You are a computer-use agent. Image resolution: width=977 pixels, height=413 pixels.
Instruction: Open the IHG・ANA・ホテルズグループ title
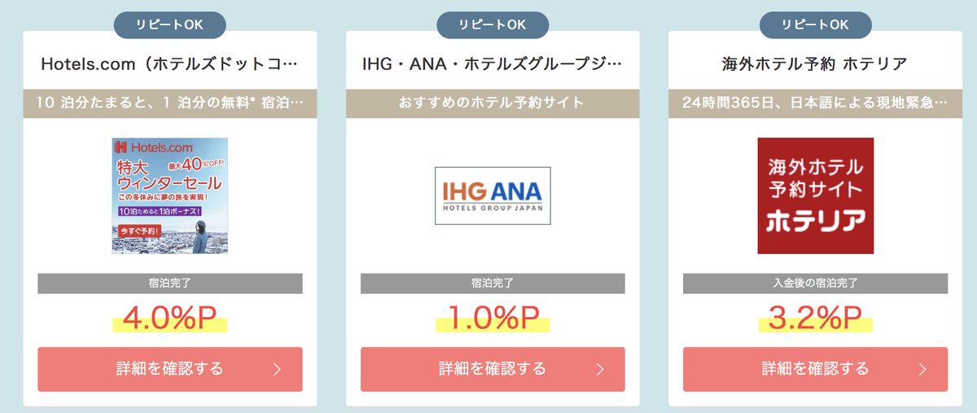coord(493,64)
